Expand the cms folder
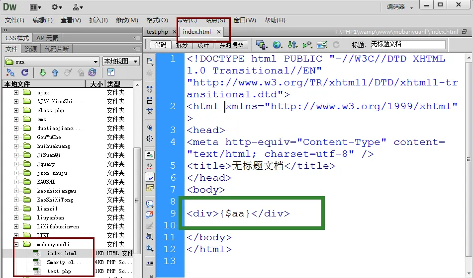The image size is (473, 278). [16, 119]
